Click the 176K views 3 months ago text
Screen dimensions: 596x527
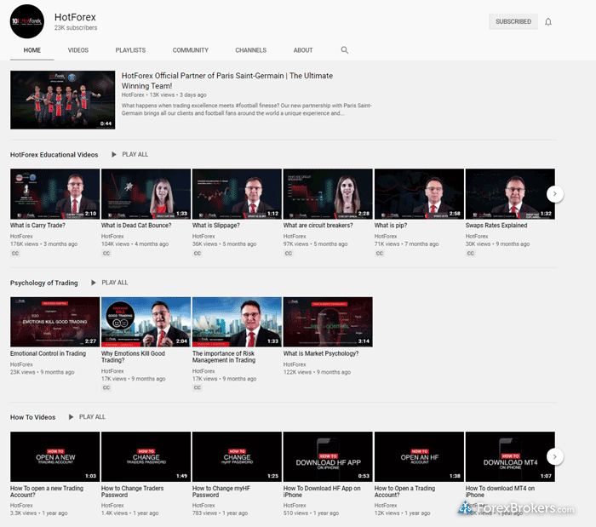pyautogui.click(x=43, y=244)
